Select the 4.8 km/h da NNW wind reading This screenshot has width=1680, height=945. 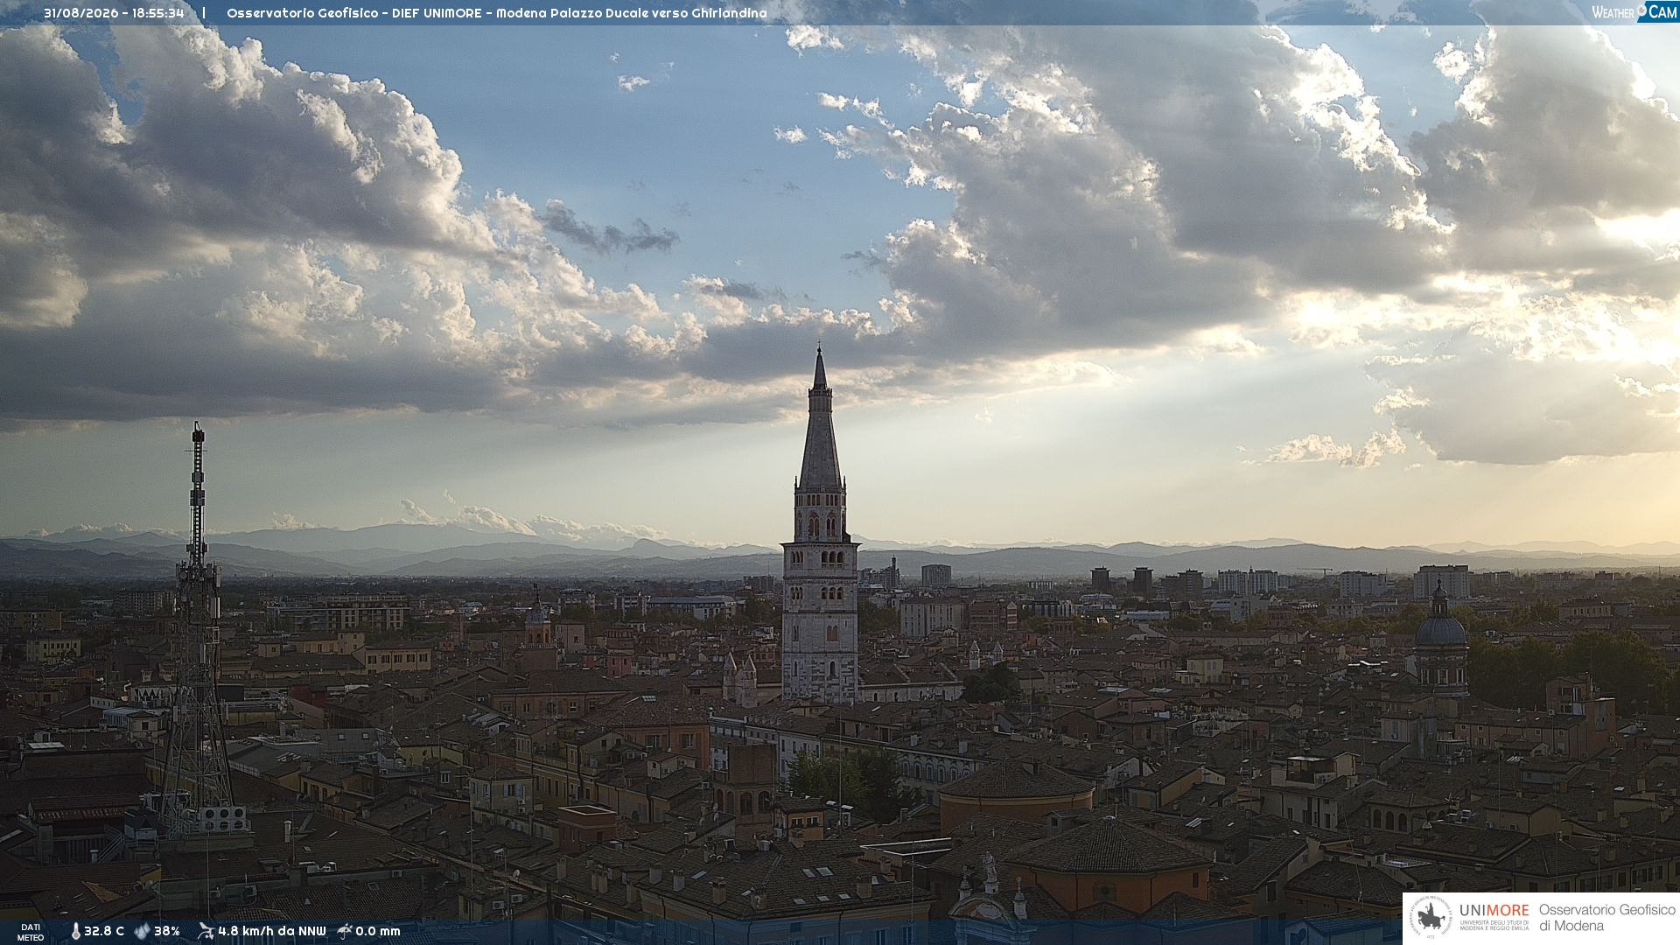click(x=272, y=931)
